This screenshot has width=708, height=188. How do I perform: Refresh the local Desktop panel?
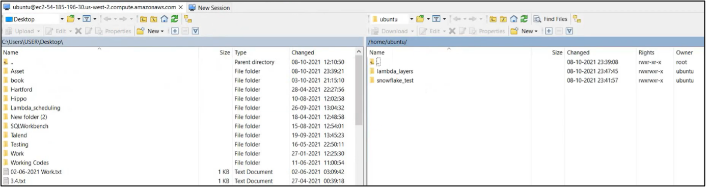pos(174,19)
